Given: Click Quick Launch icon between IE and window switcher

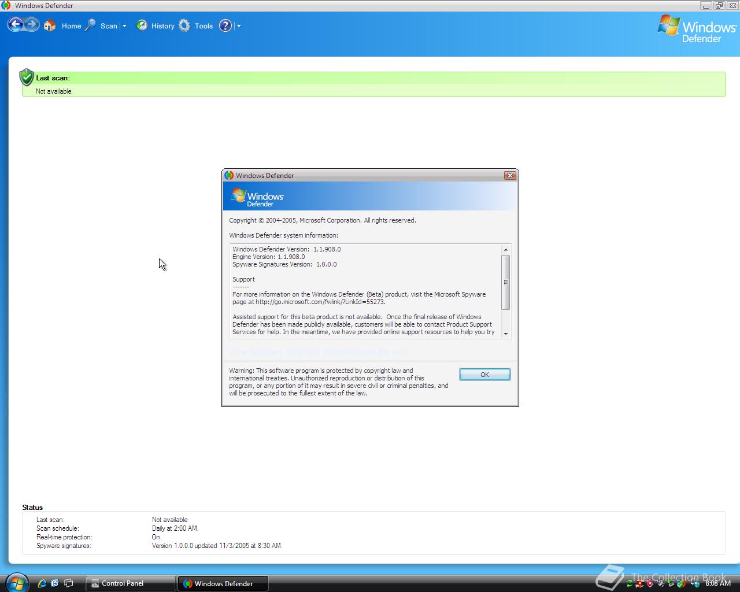Looking at the screenshot, I should click(x=55, y=583).
